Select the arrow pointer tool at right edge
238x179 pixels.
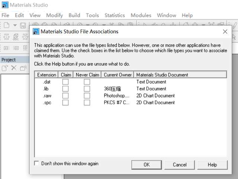click(234, 37)
